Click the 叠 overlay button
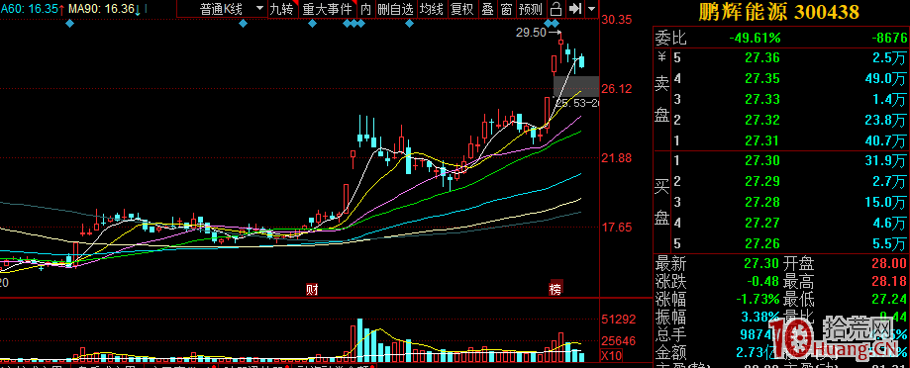 (487, 9)
